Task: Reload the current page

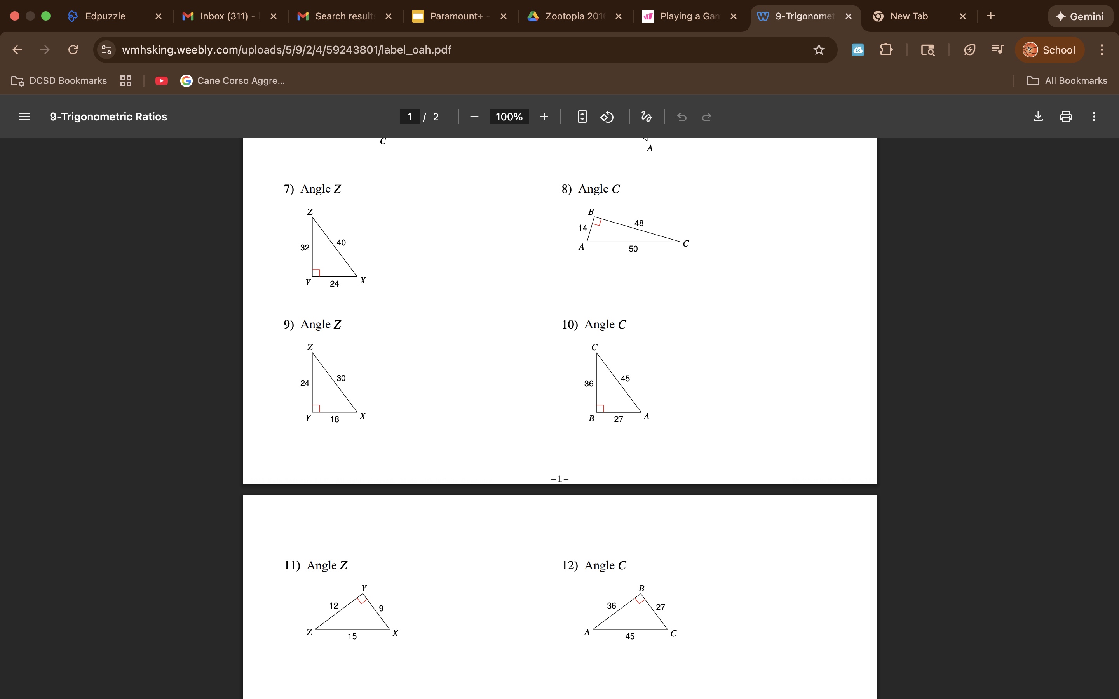Action: click(73, 49)
